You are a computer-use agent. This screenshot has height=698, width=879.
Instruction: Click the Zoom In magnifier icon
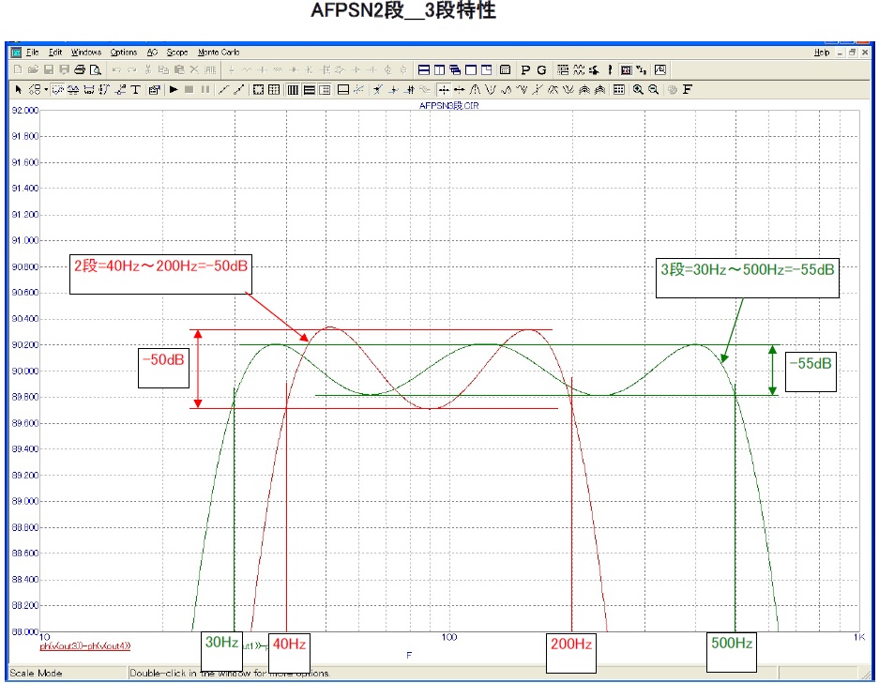pyautogui.click(x=638, y=90)
